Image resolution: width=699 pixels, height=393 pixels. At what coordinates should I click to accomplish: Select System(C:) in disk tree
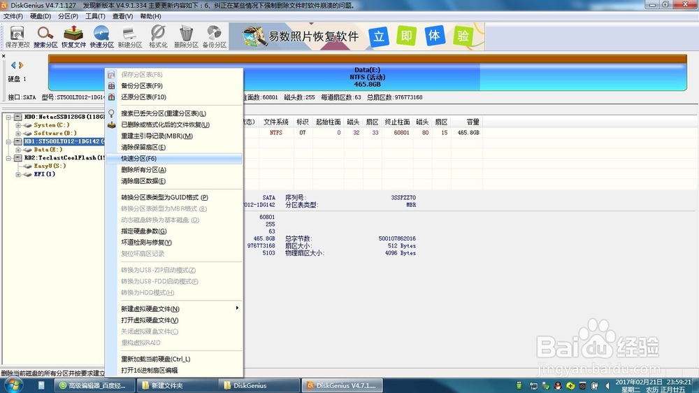point(52,125)
